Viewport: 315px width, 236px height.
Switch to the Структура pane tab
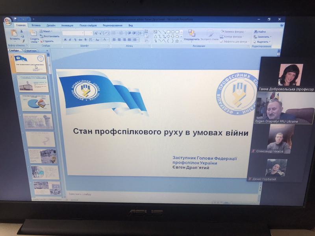point(31,51)
